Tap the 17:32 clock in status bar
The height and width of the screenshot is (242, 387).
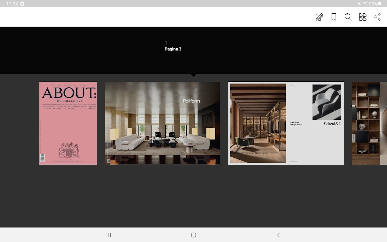tap(12, 4)
